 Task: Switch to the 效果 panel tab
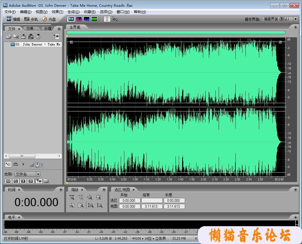coord(30,29)
